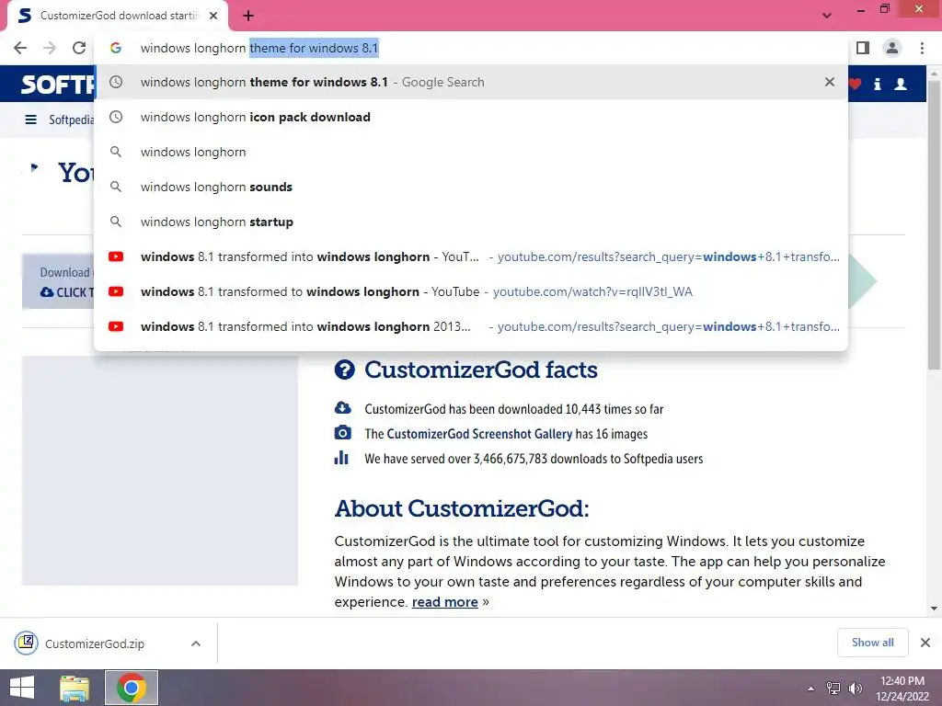Click the volume speaker tray icon

(855, 689)
